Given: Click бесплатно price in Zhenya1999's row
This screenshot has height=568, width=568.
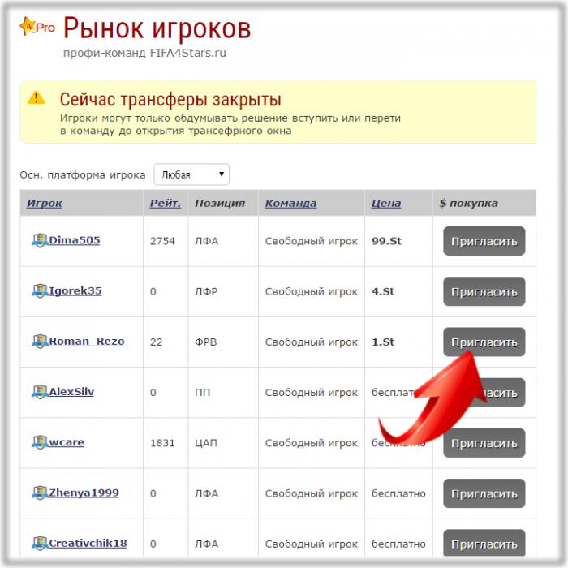Looking at the screenshot, I should click(398, 493).
